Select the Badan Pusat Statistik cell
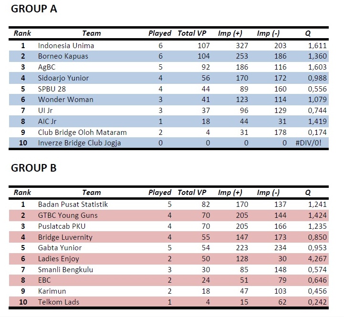Screen dimensions: 344x317 (x=73, y=205)
